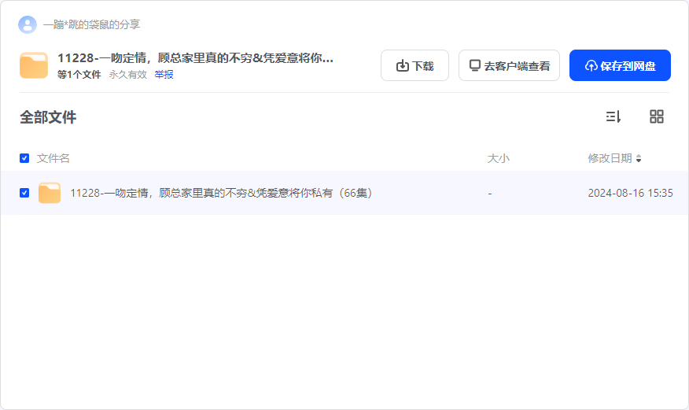This screenshot has height=410, width=689.
Task: Click the 永久有效 validity label
Action: tap(128, 75)
